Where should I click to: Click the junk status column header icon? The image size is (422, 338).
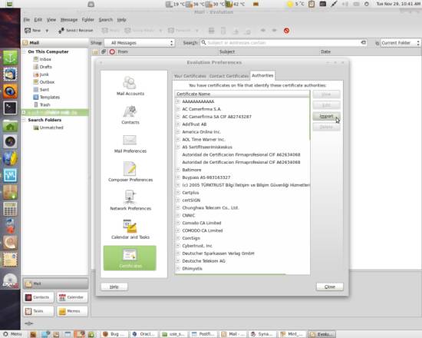112,51
